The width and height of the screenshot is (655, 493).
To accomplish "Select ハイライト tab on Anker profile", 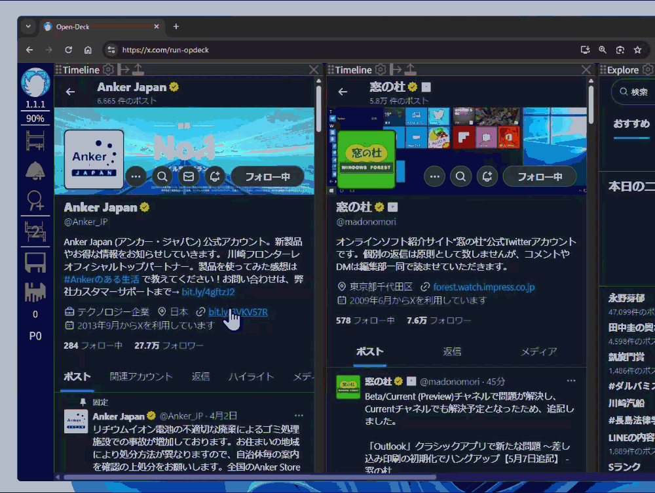I will pyautogui.click(x=251, y=376).
